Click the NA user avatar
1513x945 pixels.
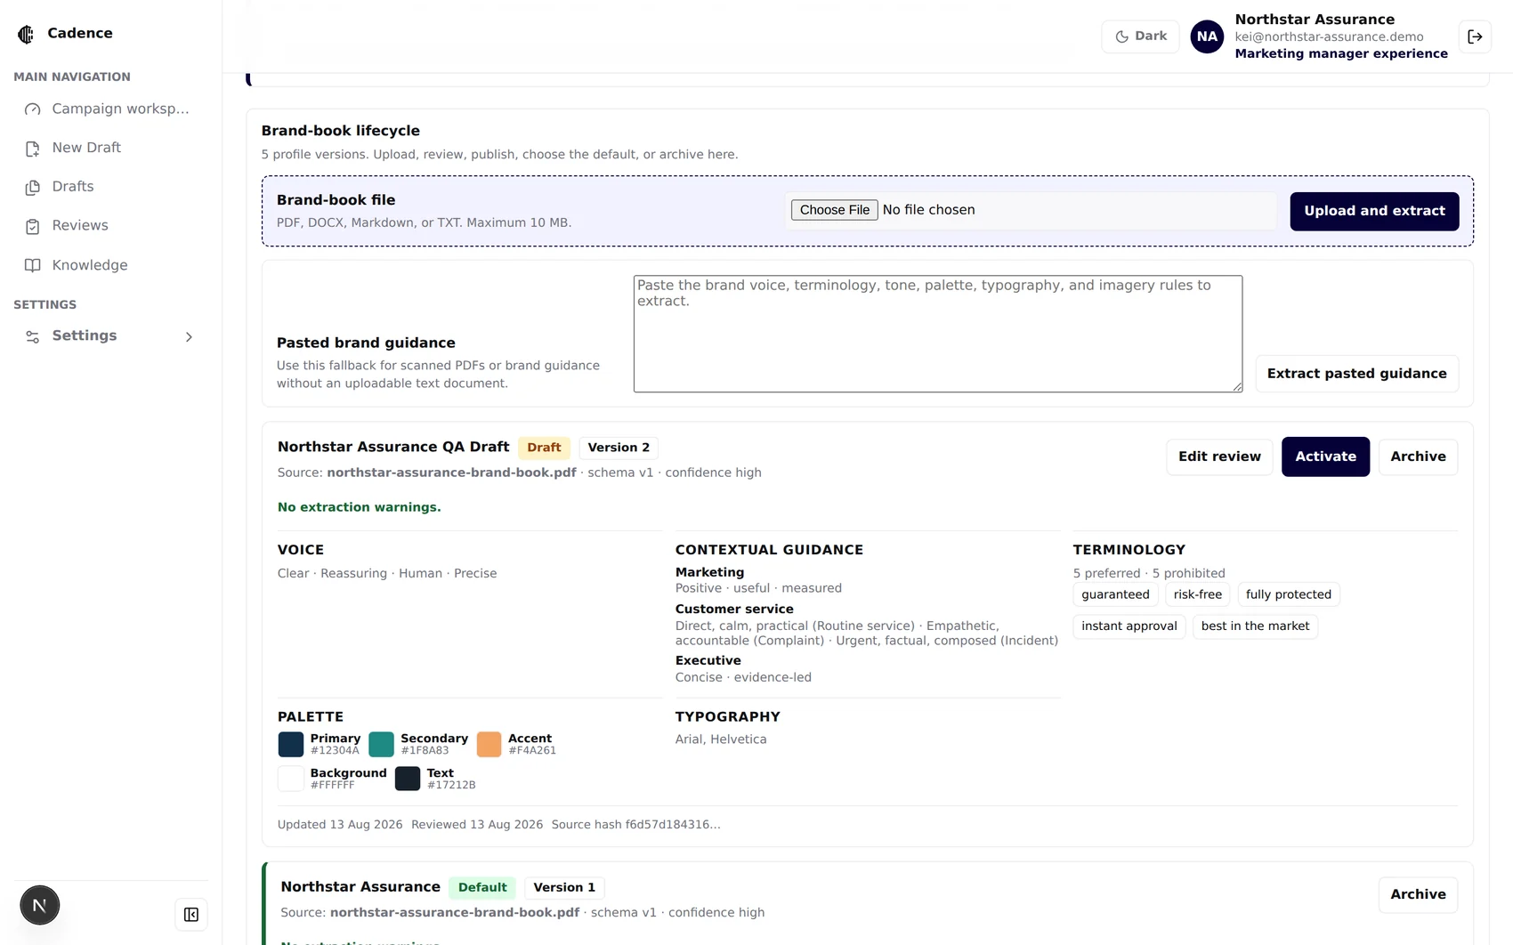tap(1207, 36)
